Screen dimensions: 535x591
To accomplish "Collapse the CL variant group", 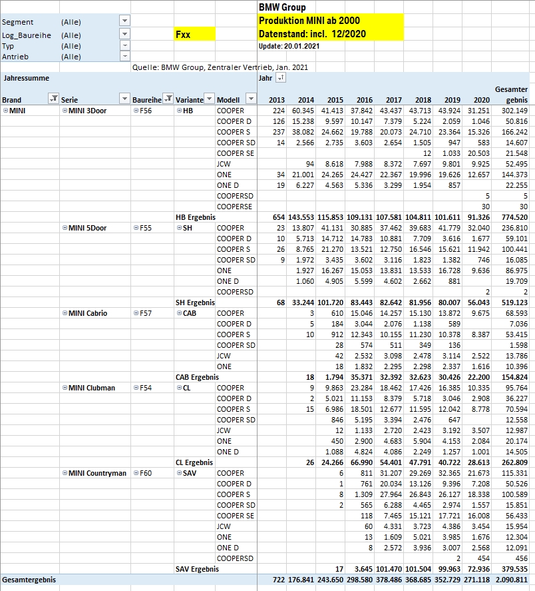I will [x=179, y=388].
